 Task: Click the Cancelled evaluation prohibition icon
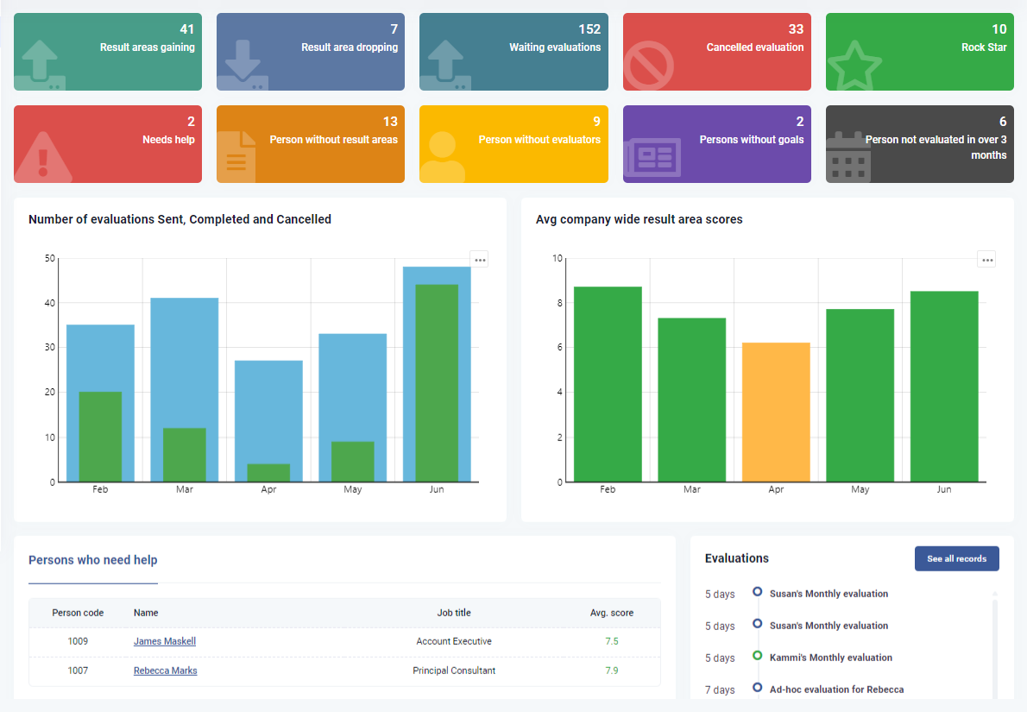click(649, 66)
